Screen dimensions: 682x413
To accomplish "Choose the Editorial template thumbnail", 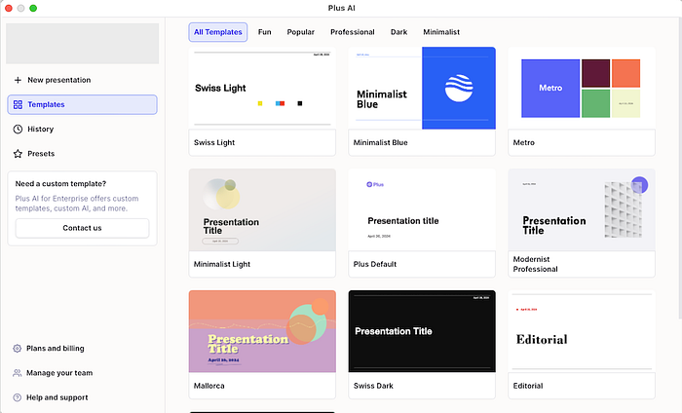I will pos(582,331).
